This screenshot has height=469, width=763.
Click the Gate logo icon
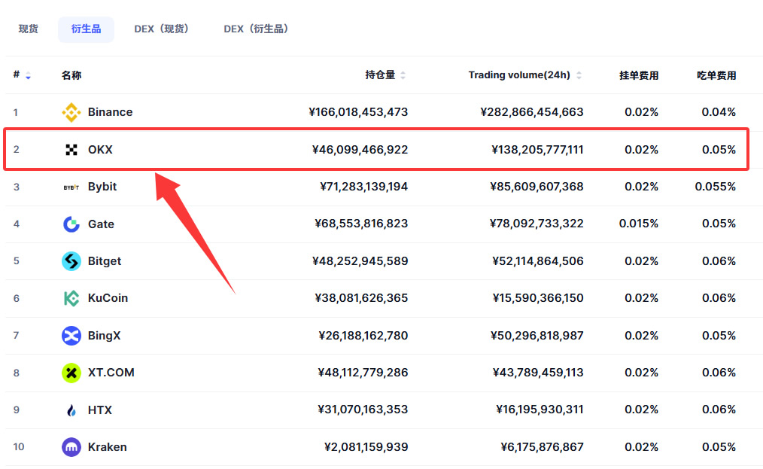pos(71,224)
